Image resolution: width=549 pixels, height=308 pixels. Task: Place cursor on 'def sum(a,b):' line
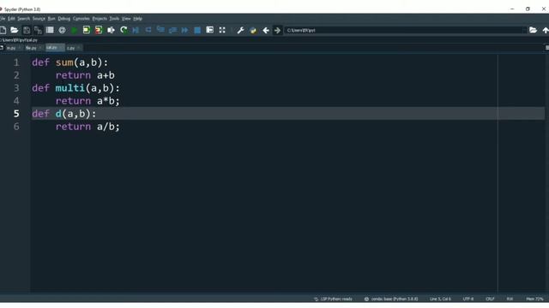point(70,62)
